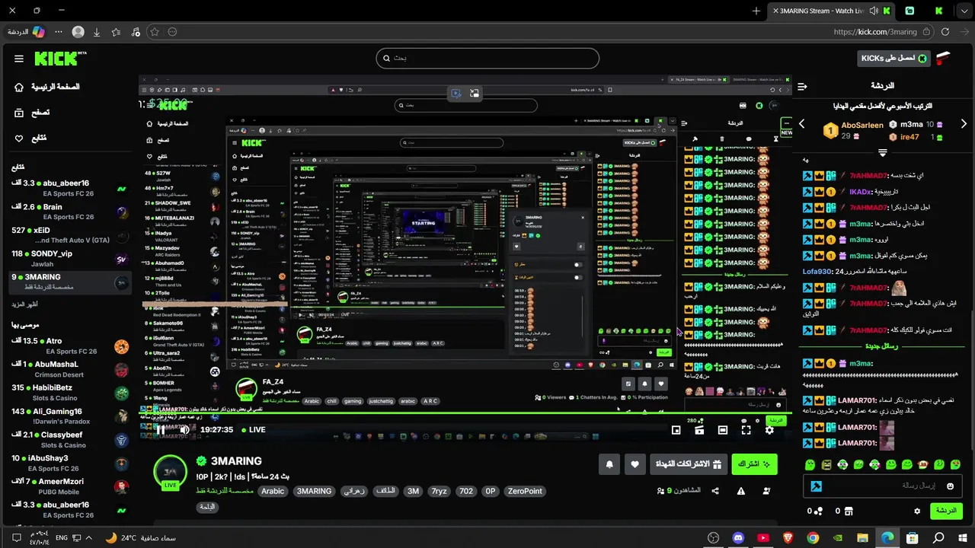
Task: Open Ali_Gaming16 recommended channel
Action: pos(69,416)
